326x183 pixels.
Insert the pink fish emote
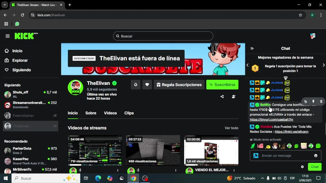point(261,146)
